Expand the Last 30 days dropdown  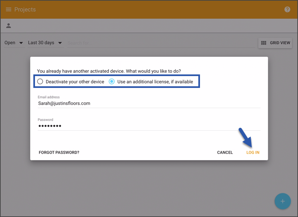click(45, 43)
